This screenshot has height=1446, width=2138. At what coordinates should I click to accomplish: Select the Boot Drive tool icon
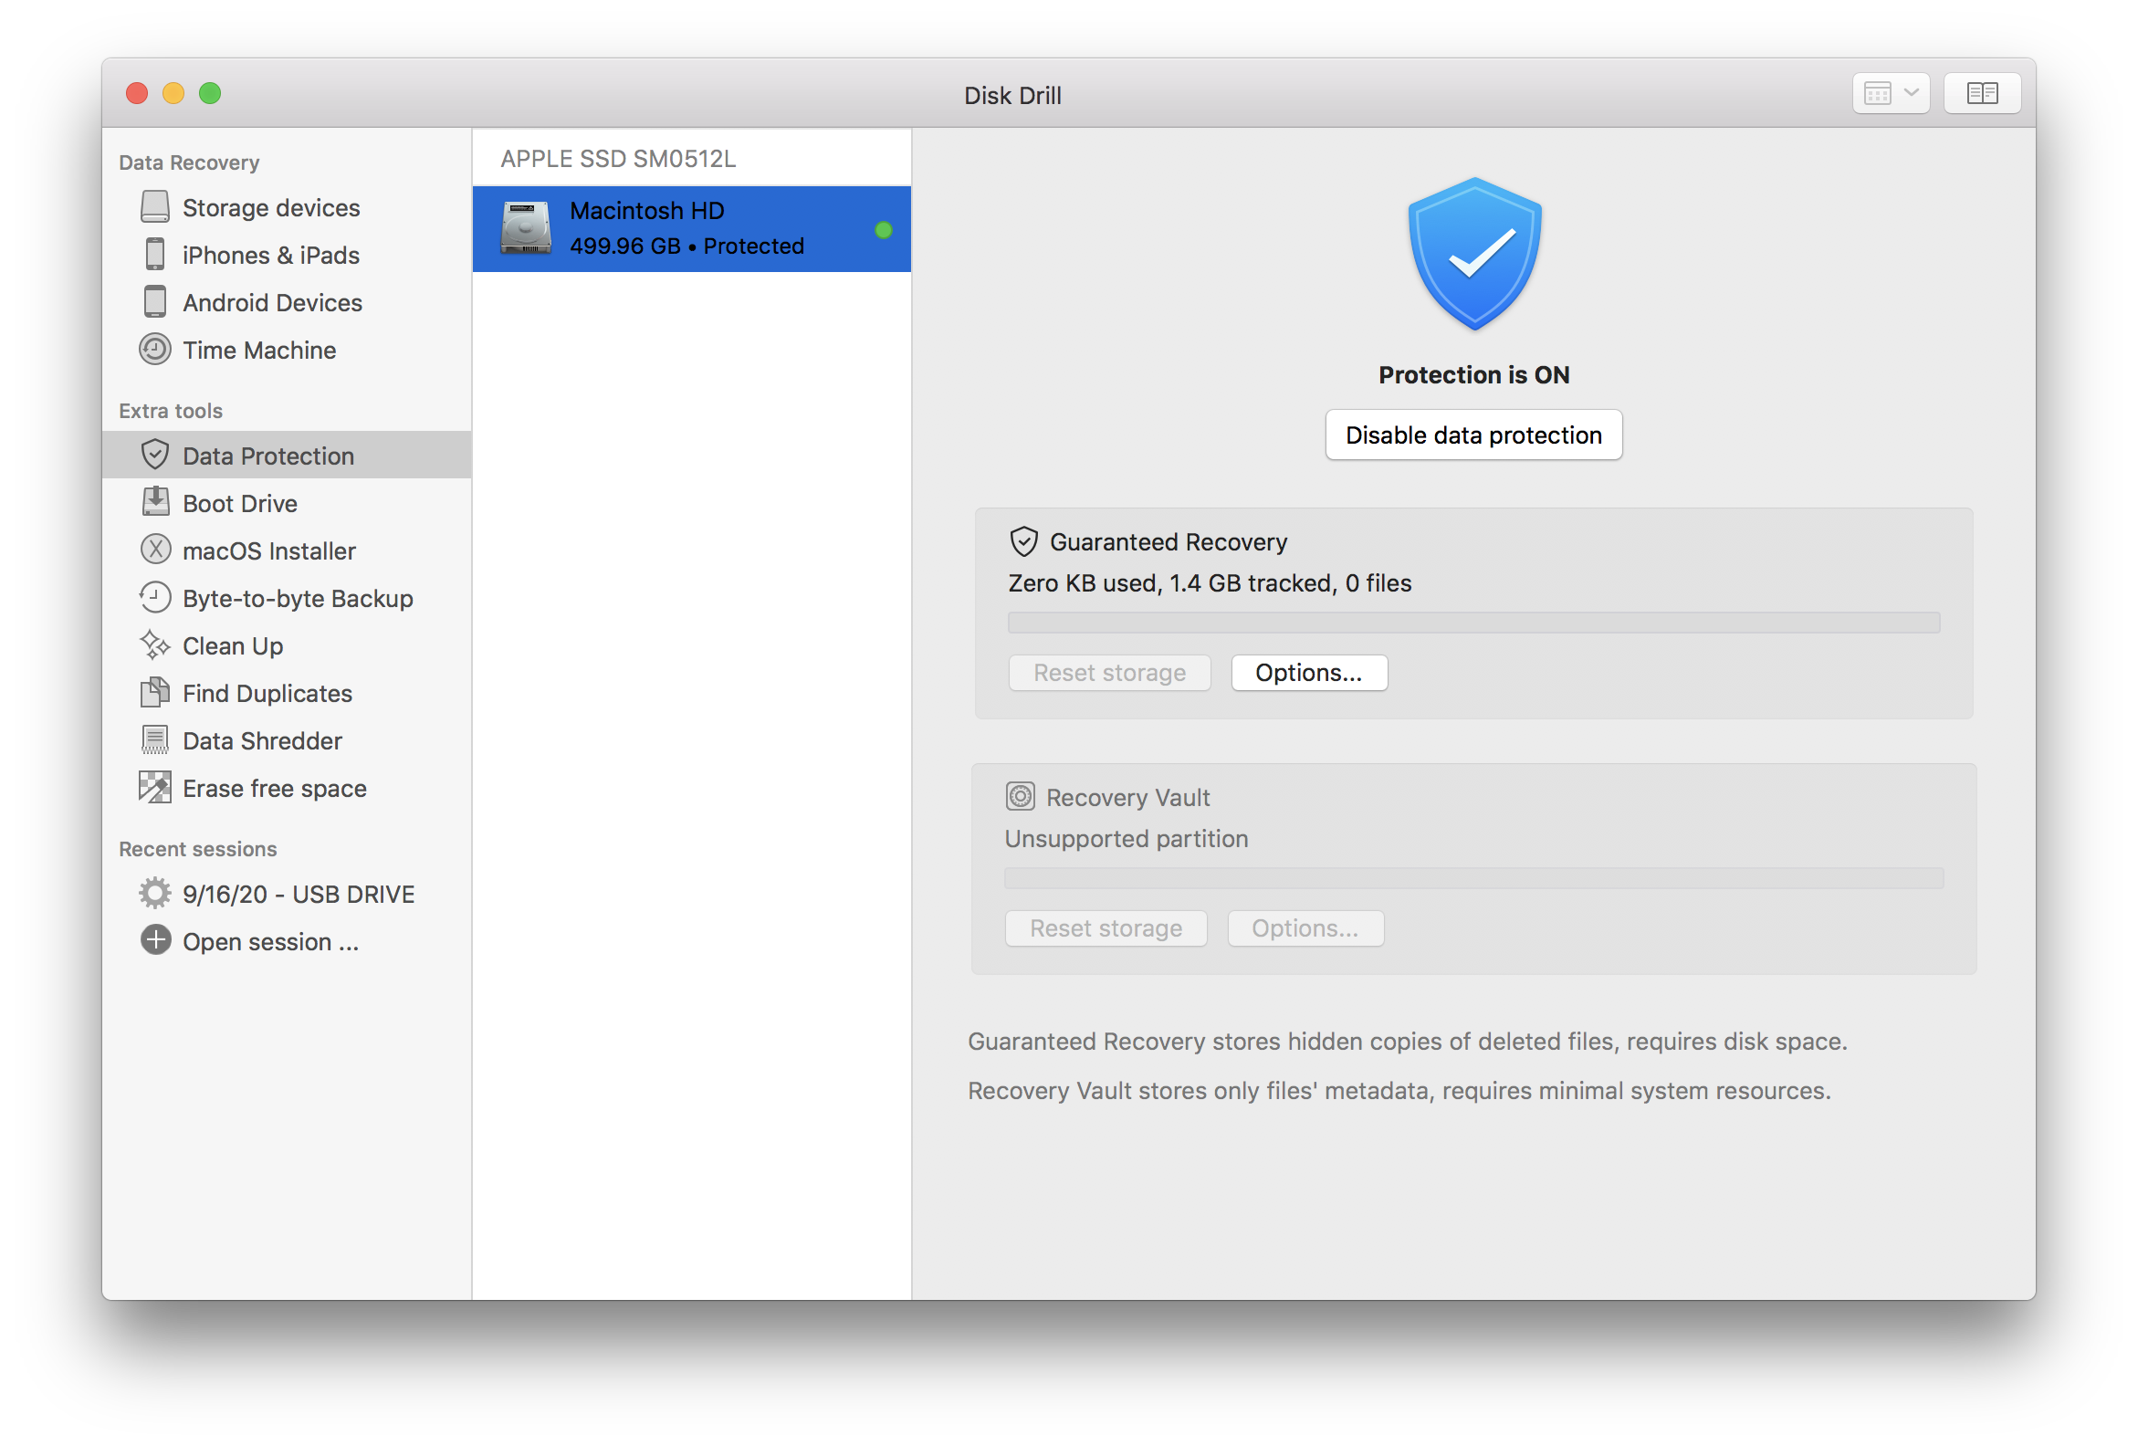coord(156,502)
